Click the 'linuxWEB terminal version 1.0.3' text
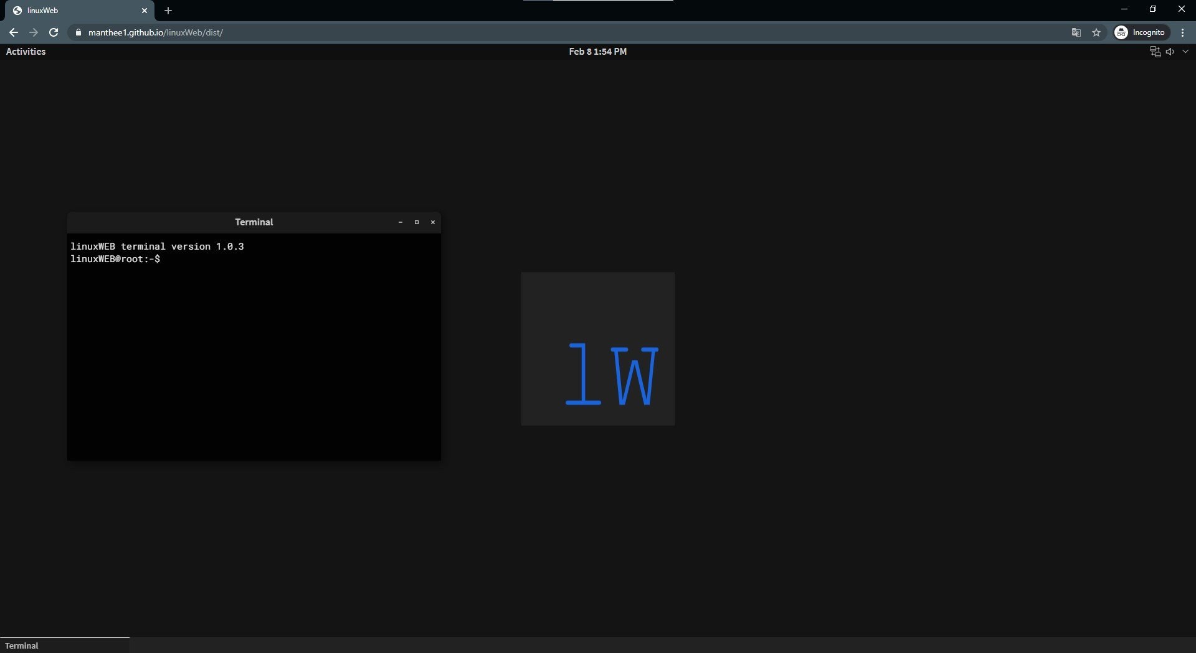 [157, 247]
